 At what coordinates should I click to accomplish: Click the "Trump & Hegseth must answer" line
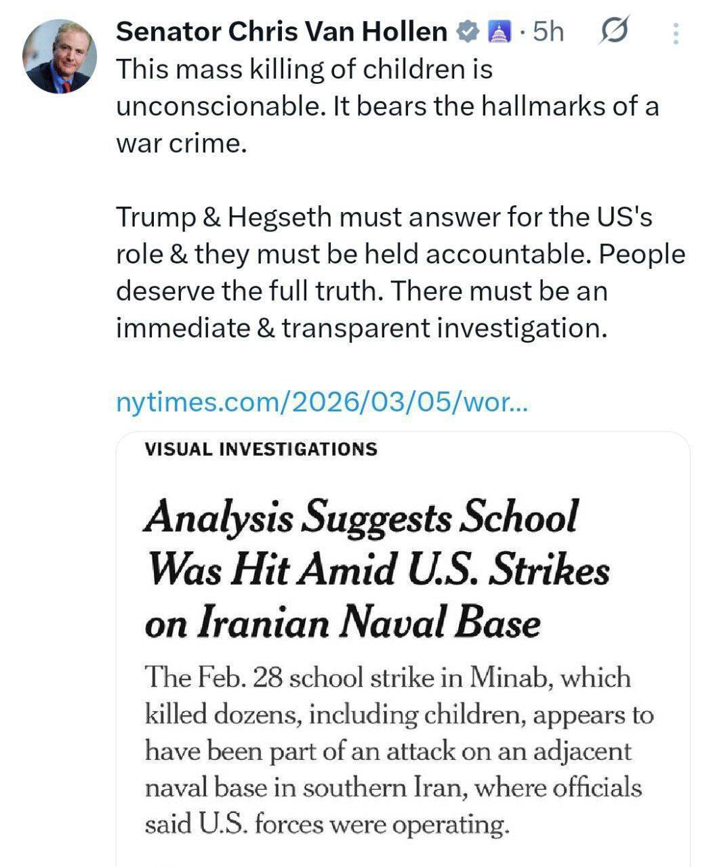point(384,217)
